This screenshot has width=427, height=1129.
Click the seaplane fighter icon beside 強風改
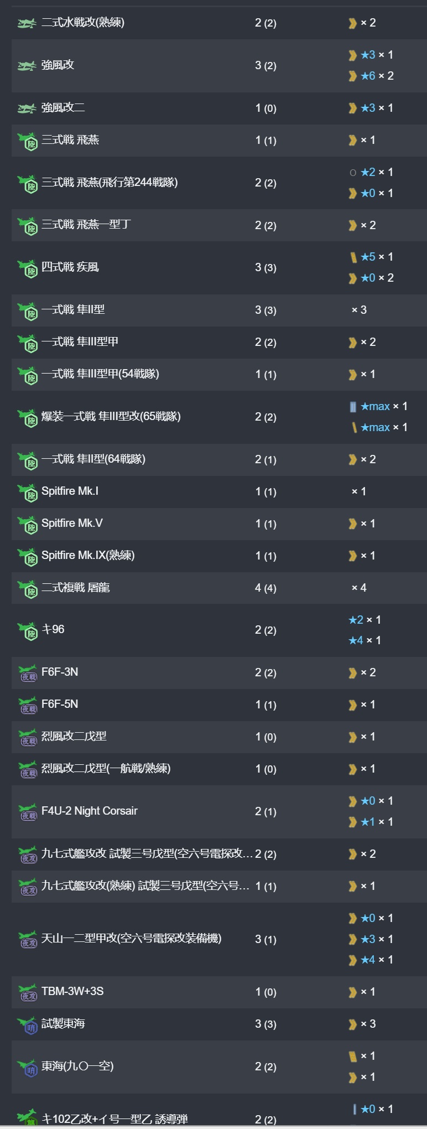click(x=27, y=66)
